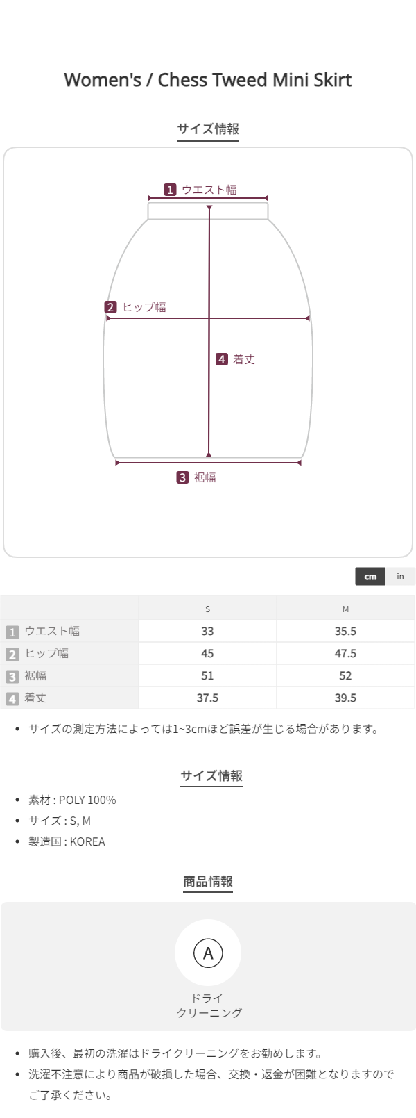Click the dry cleaning A symbol
The height and width of the screenshot is (1118, 416).
click(x=208, y=953)
